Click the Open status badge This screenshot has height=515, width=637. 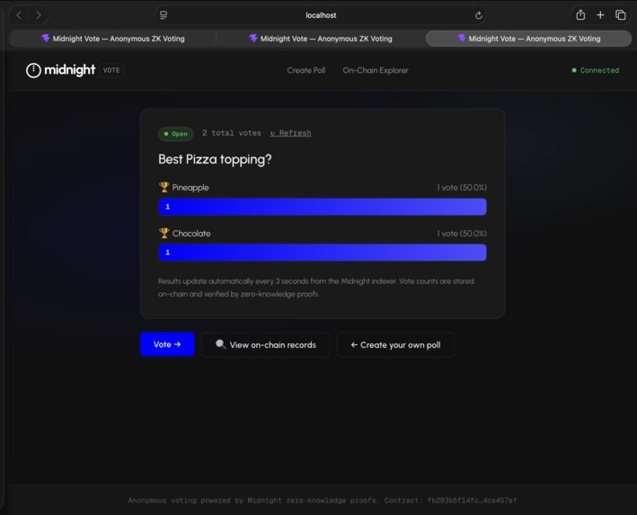pos(175,134)
